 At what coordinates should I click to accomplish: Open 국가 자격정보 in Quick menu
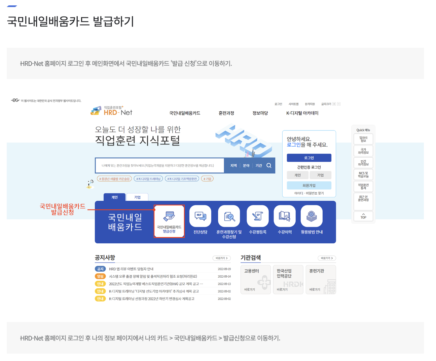point(363,151)
